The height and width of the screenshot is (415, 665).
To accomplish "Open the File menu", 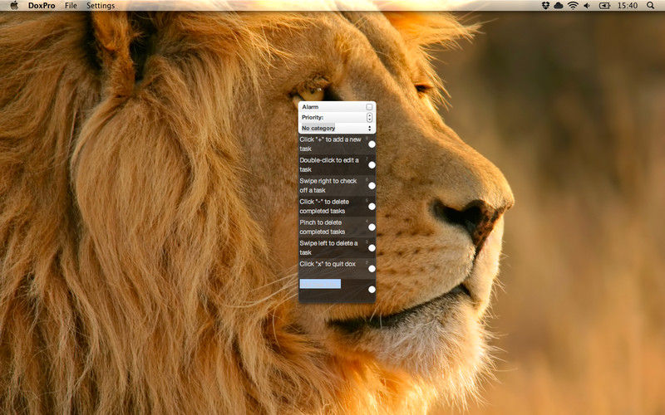I will 71,6.
